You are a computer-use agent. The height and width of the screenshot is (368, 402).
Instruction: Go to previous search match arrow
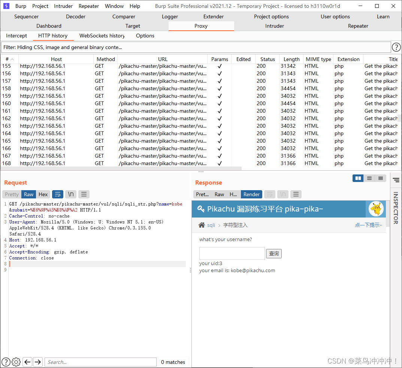pyautogui.click(x=27, y=362)
